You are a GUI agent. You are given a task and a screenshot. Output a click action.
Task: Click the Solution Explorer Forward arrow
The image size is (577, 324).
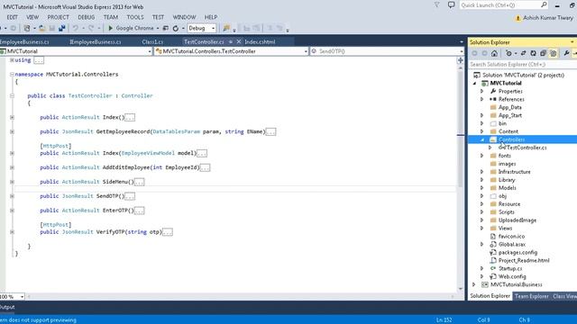[x=484, y=53]
